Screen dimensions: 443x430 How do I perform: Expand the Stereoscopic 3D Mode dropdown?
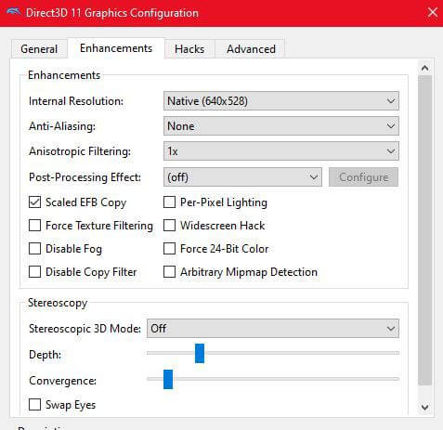tap(273, 328)
